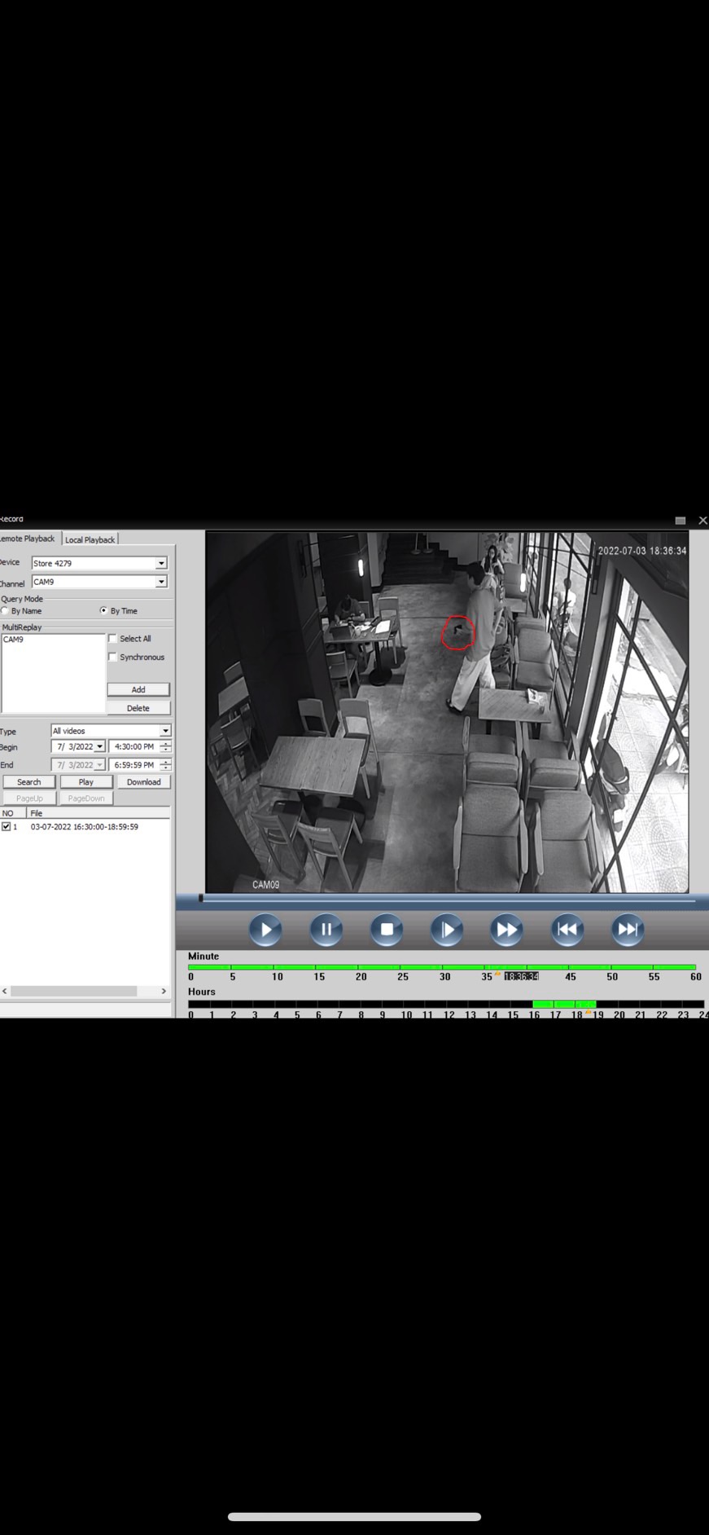Click the fast forward icon
Screen dimensions: 709x1535
(x=506, y=930)
